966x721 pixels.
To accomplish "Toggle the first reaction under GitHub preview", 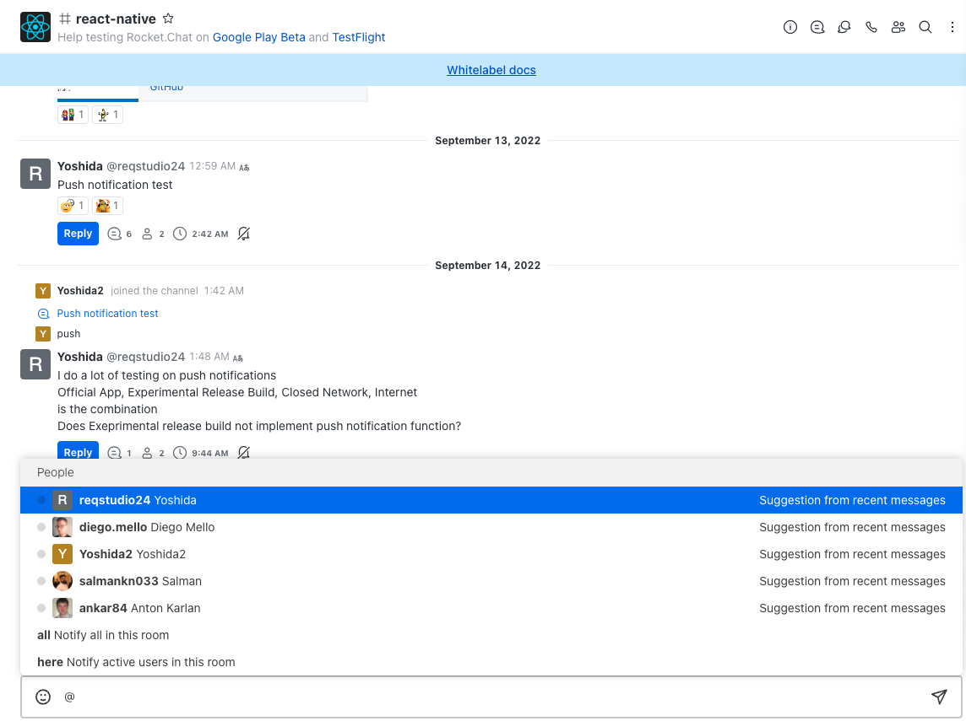I will pyautogui.click(x=73, y=115).
